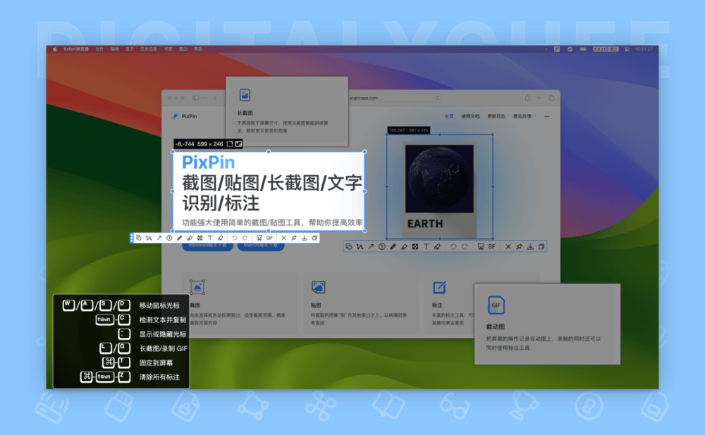Redo annotation in toolbar under PixPin headline

click(x=245, y=238)
